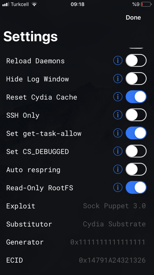Show info for Hide Log Window
Image resolution: width=154 pixels, height=275 pixels.
tap(118, 79)
